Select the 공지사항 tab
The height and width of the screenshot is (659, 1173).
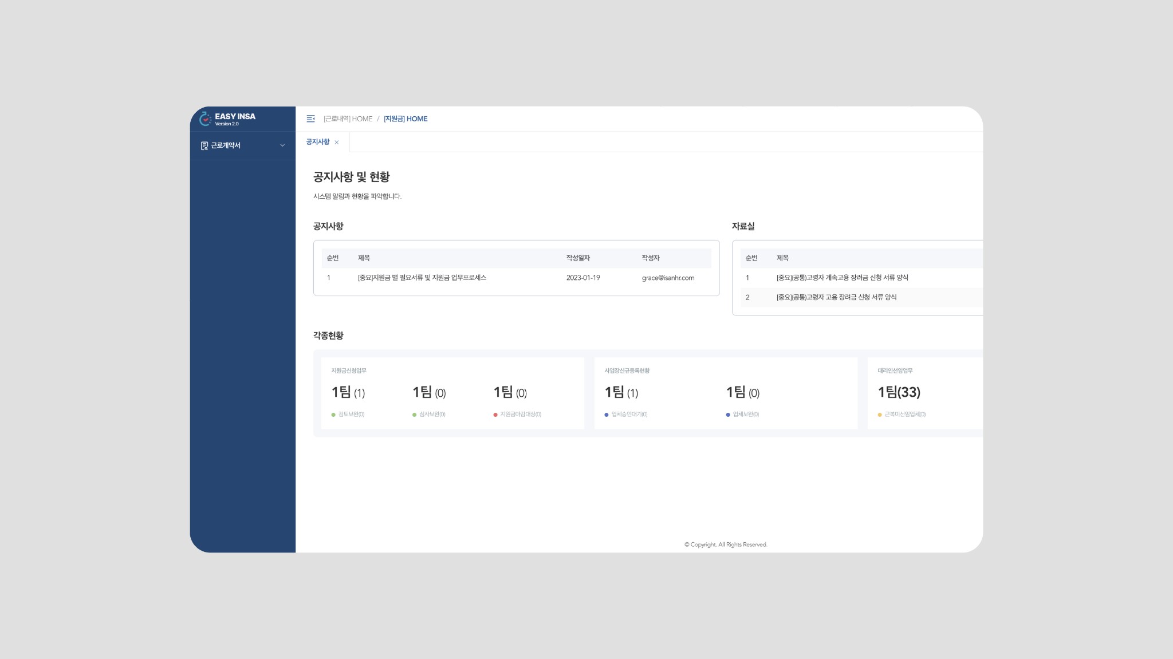point(317,142)
